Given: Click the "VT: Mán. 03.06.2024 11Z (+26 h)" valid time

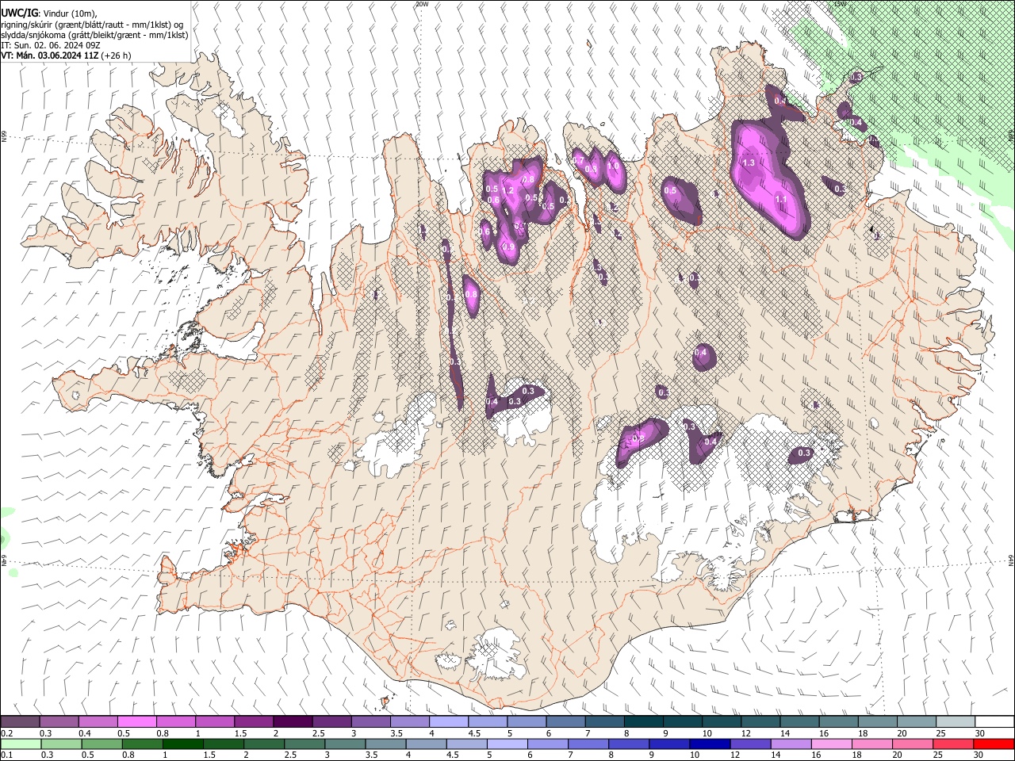Looking at the screenshot, I should pyautogui.click(x=66, y=55).
